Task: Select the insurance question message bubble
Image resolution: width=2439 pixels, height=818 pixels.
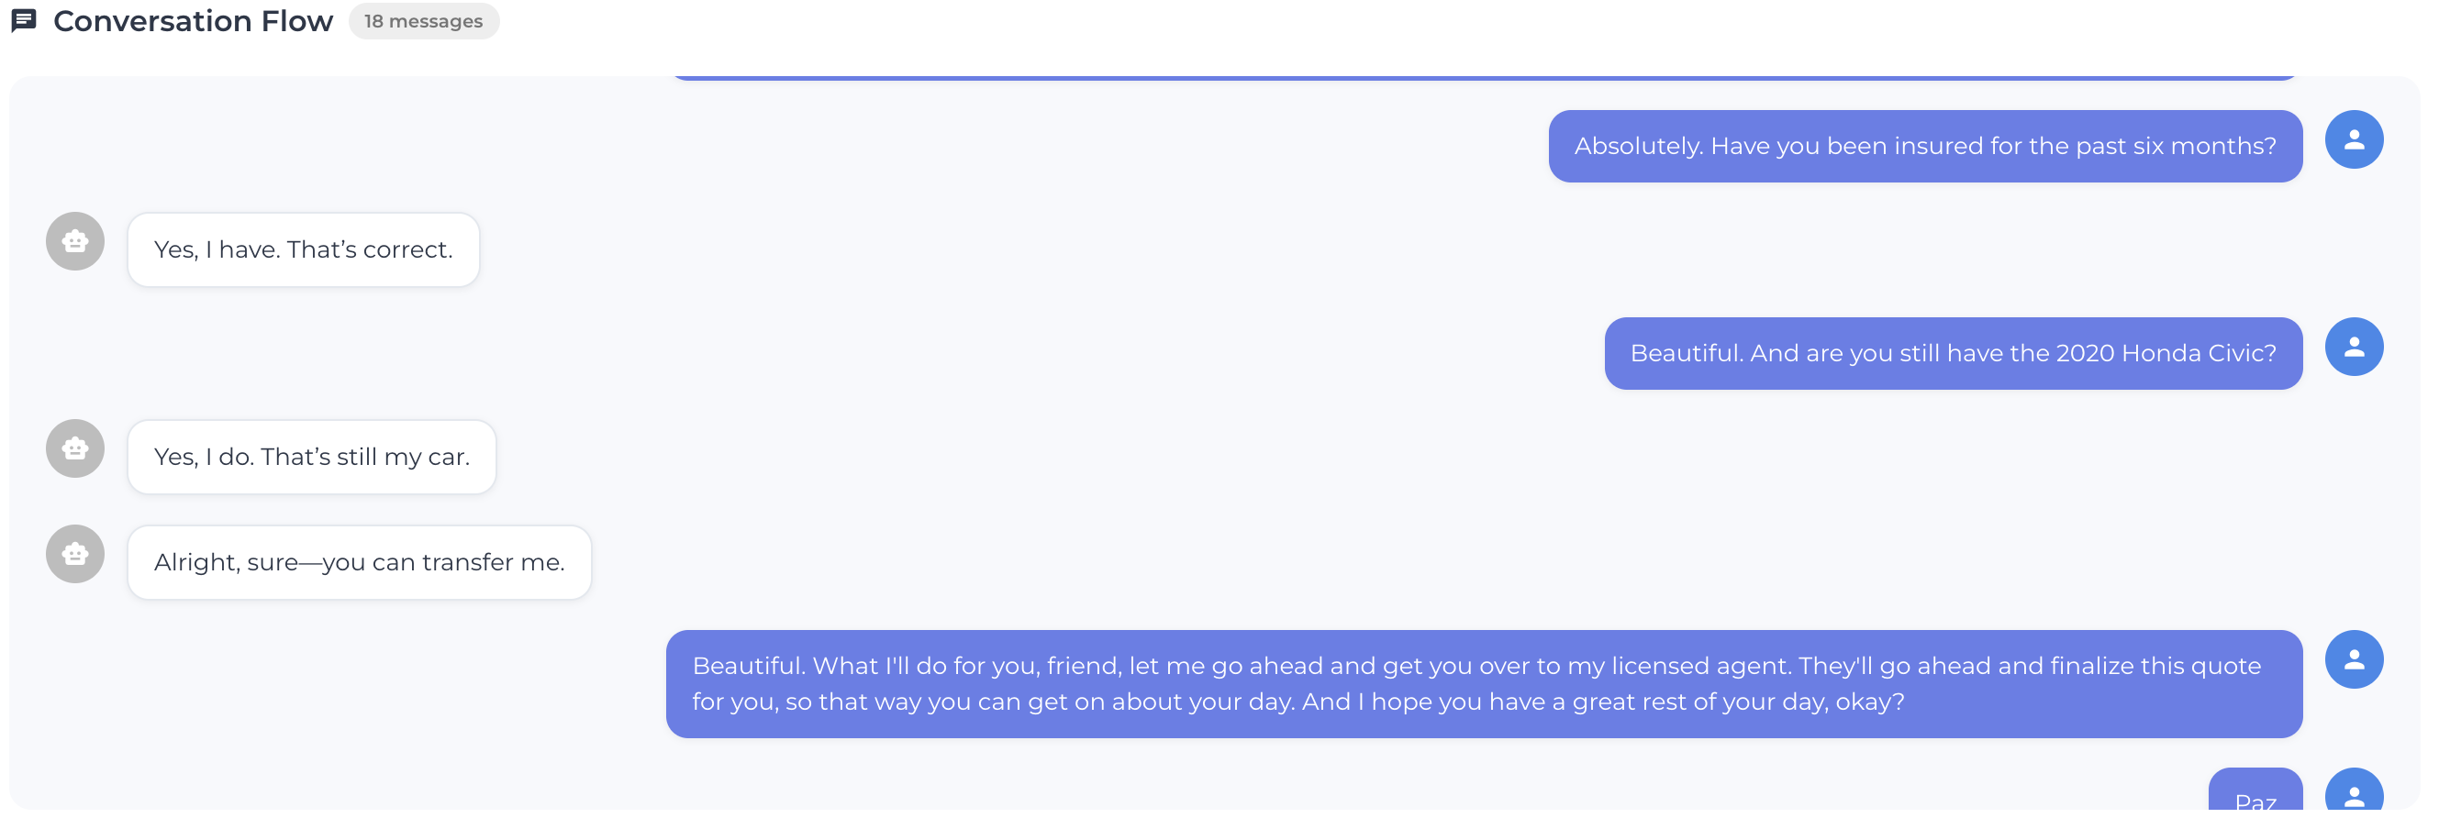Action: (x=1925, y=146)
